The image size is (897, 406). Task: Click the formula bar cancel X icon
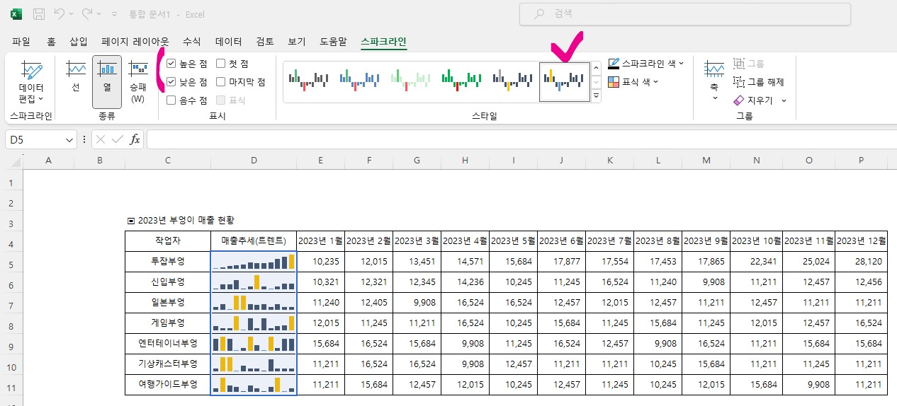101,140
